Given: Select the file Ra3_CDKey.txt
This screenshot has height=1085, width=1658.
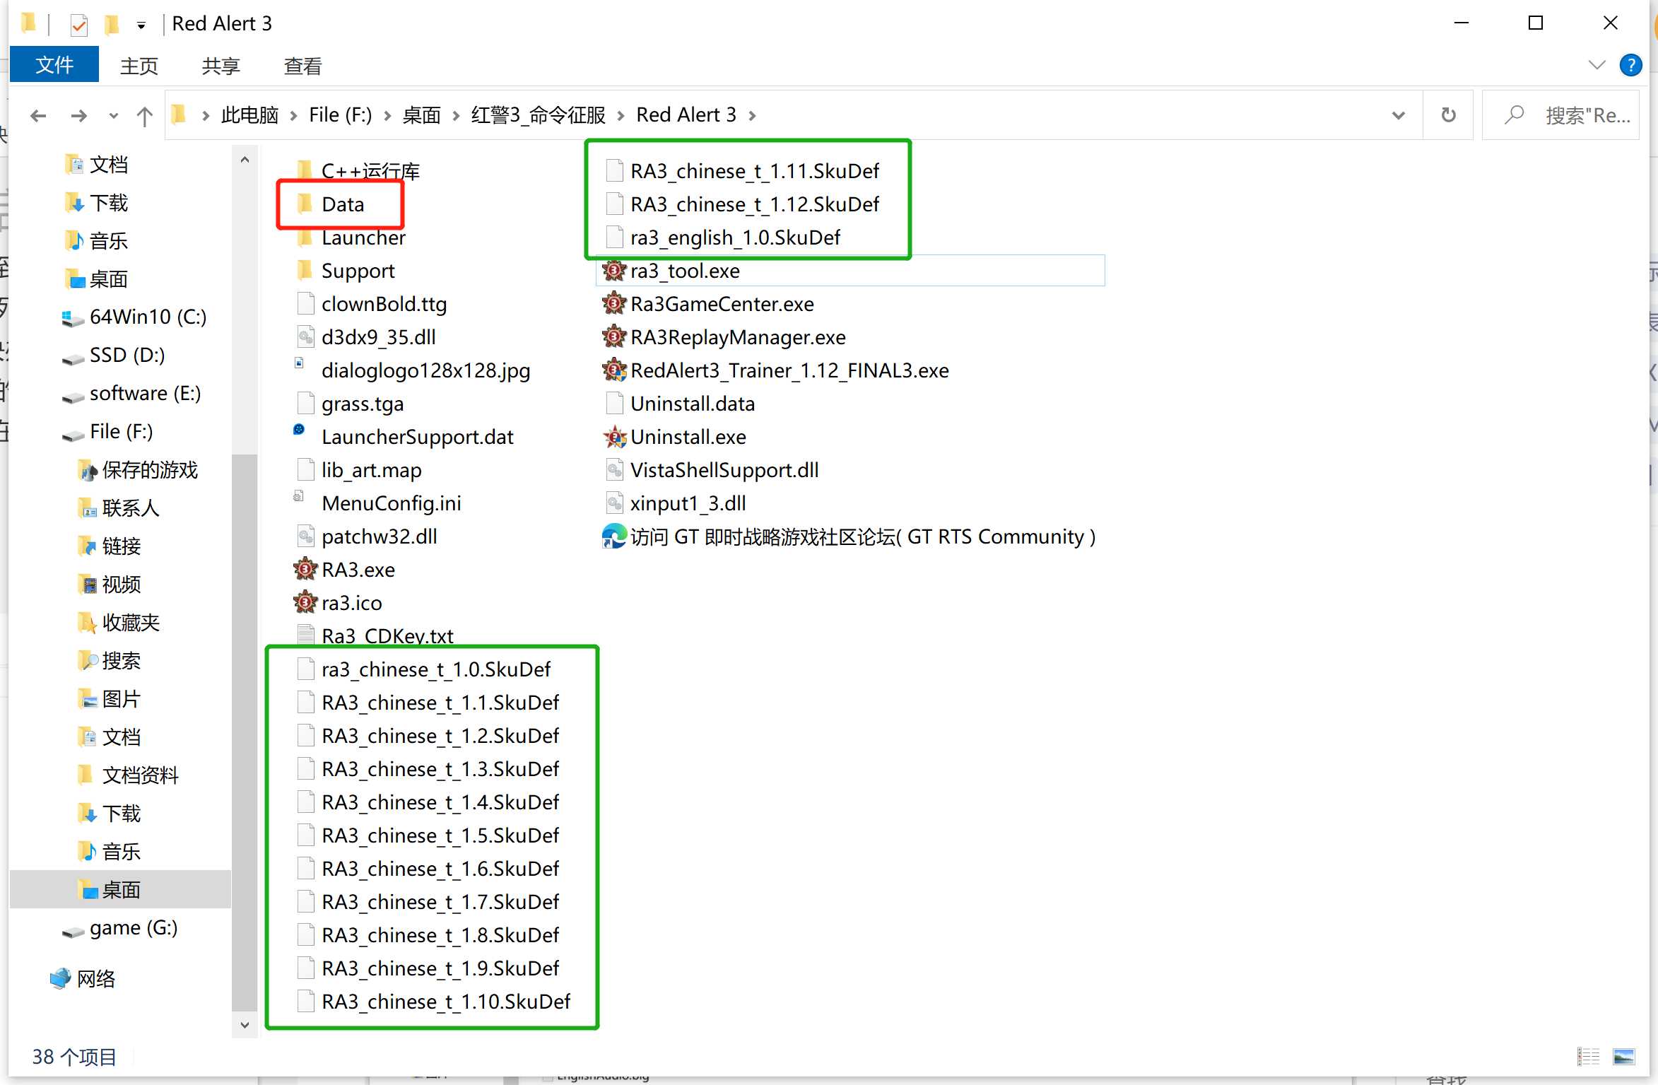Looking at the screenshot, I should pyautogui.click(x=375, y=635).
